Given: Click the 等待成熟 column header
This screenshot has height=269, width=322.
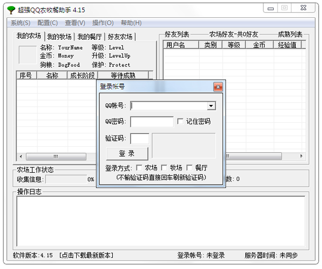Looking at the screenshot, I should 123,75.
